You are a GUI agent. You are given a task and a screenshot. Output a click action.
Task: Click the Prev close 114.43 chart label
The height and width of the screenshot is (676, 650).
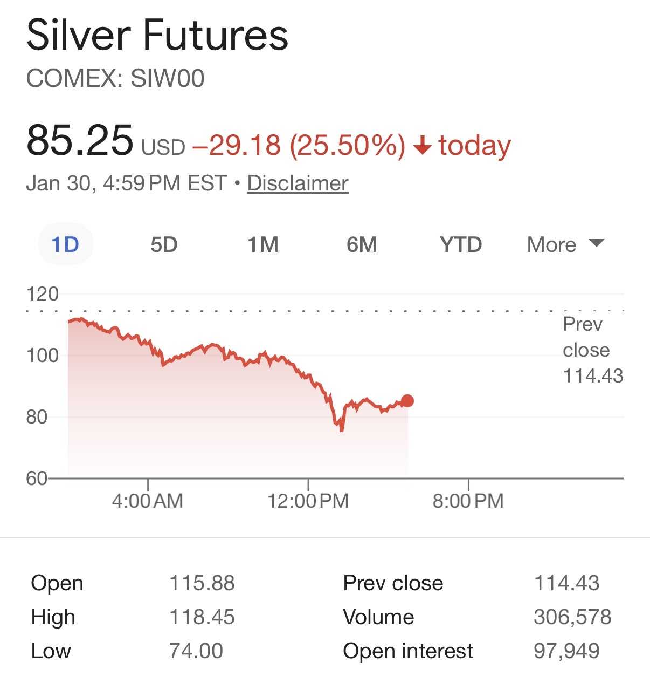(x=592, y=350)
